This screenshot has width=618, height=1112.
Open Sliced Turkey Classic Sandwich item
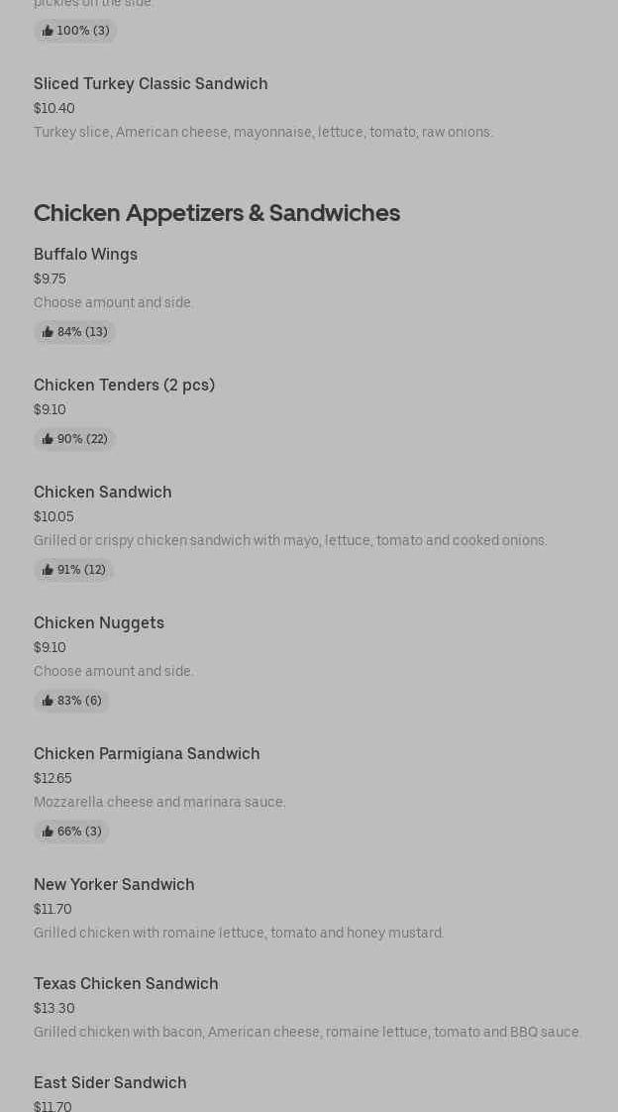click(x=151, y=84)
